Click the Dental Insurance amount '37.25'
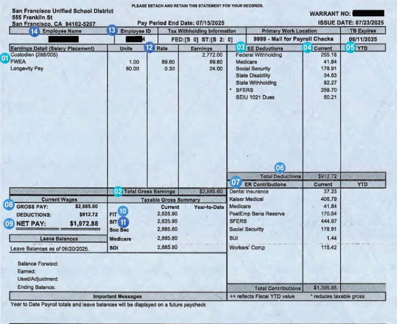Viewport: 397px width, 324px height. point(330,192)
